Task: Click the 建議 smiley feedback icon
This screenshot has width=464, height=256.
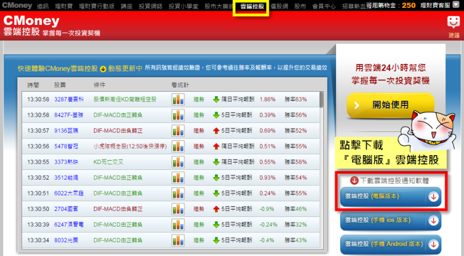Action: tap(453, 23)
